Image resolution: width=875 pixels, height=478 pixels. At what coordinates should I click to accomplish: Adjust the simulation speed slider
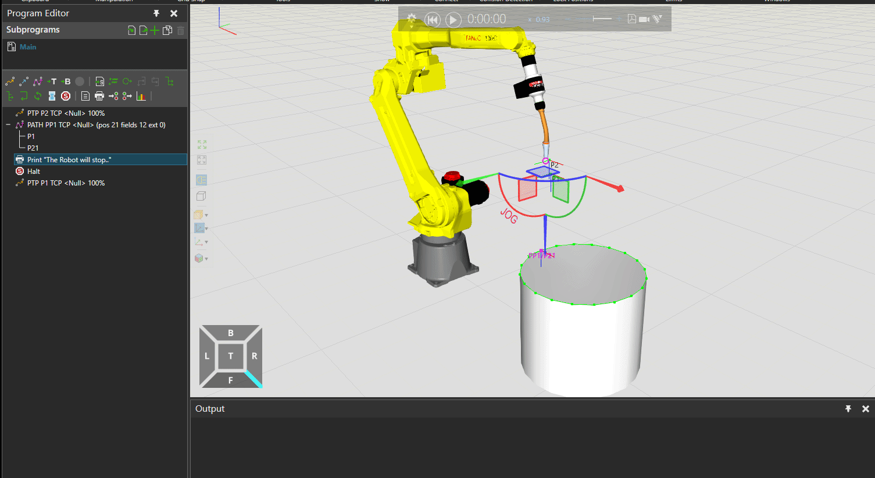(602, 19)
